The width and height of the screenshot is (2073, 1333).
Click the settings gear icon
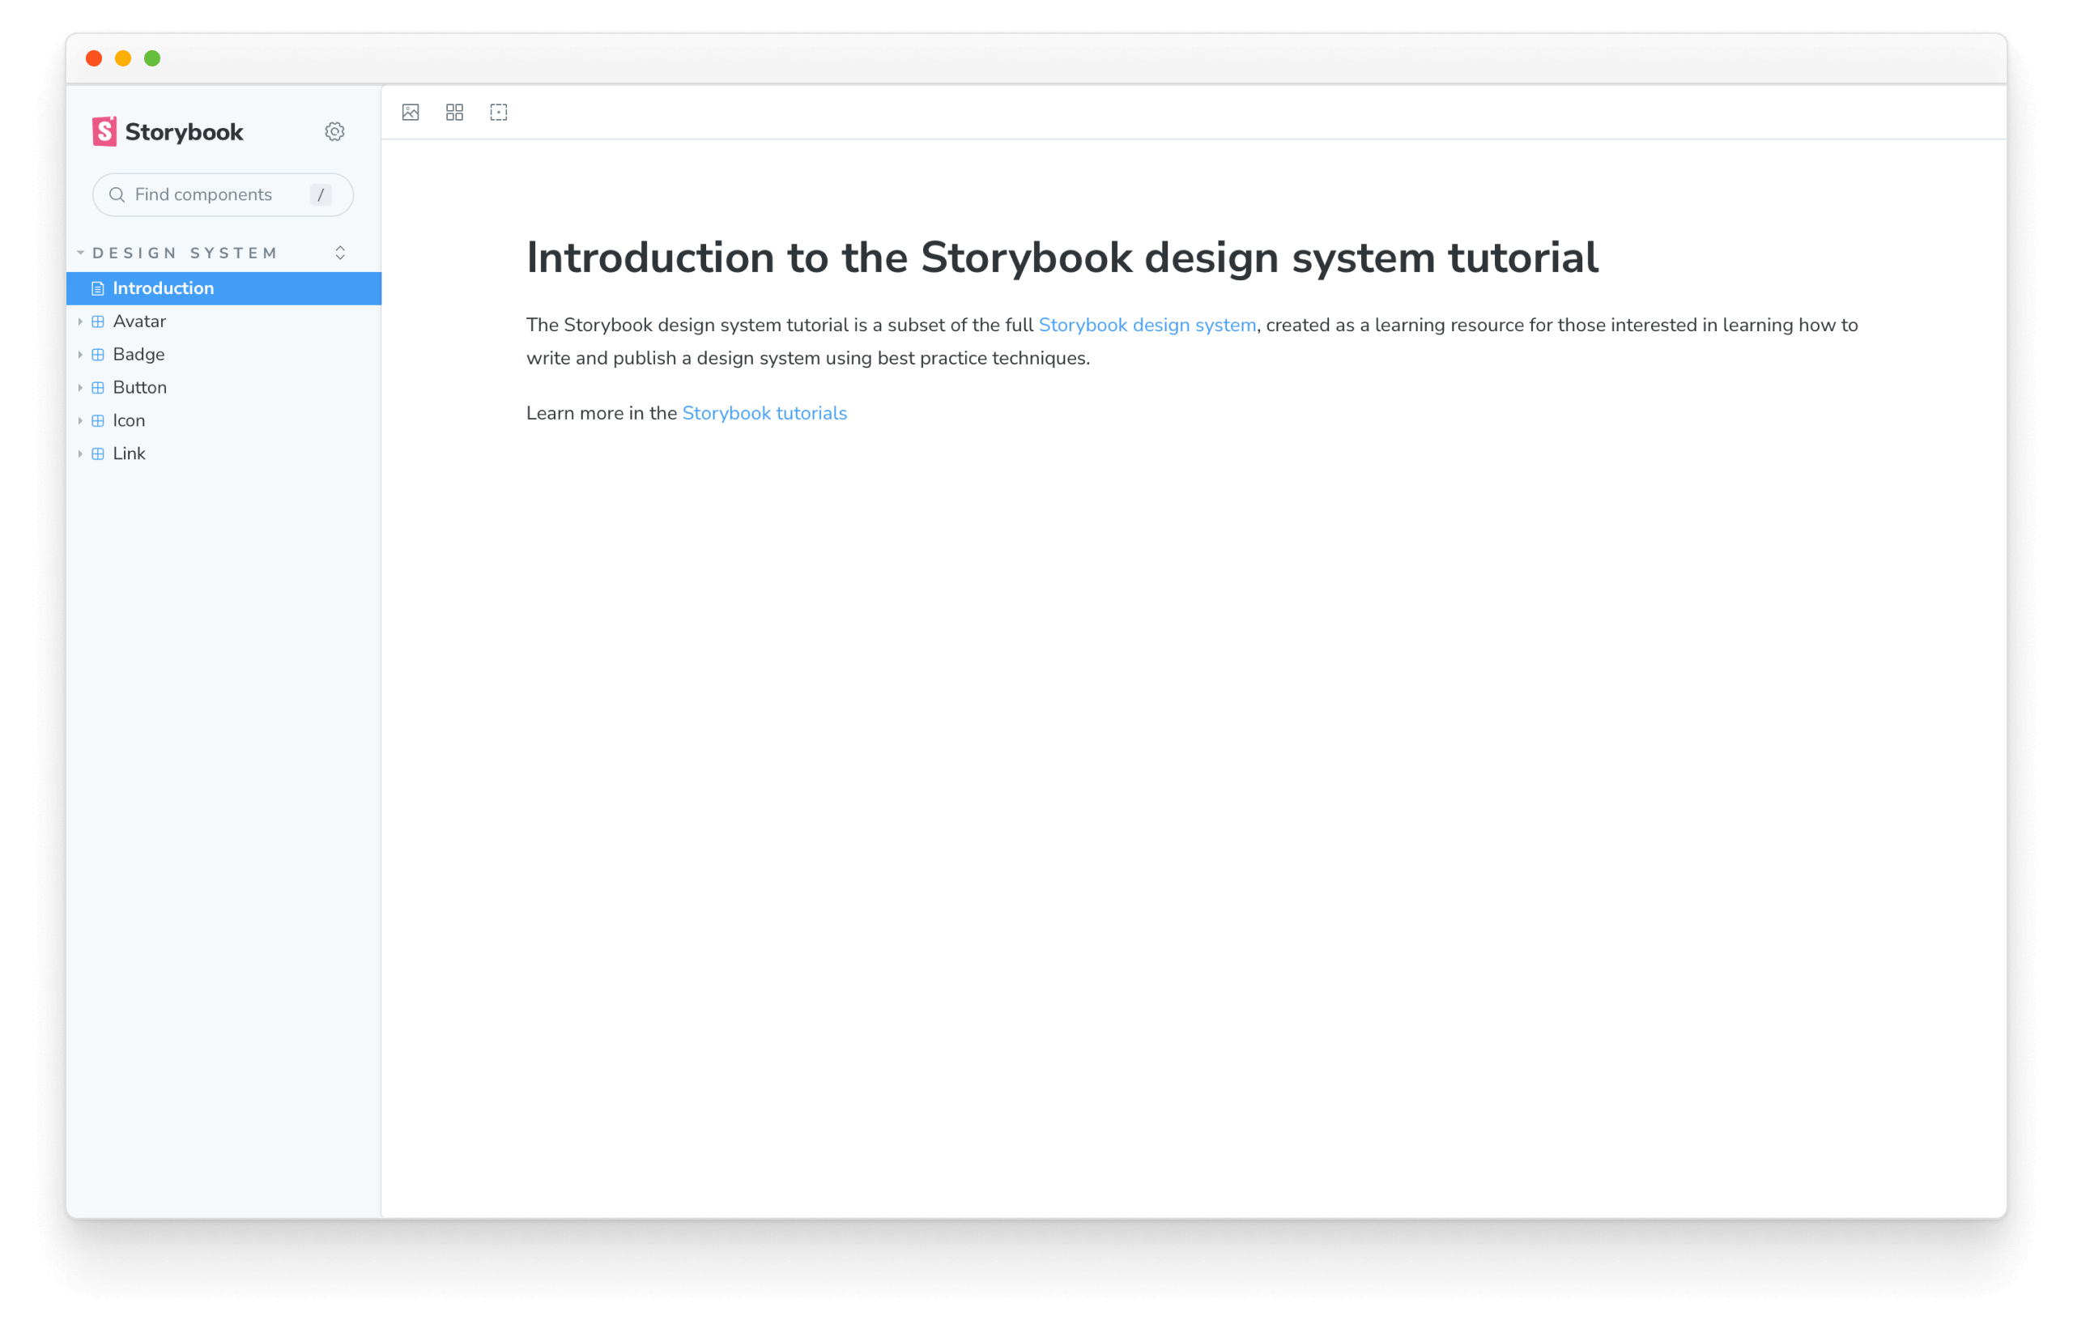tap(335, 131)
